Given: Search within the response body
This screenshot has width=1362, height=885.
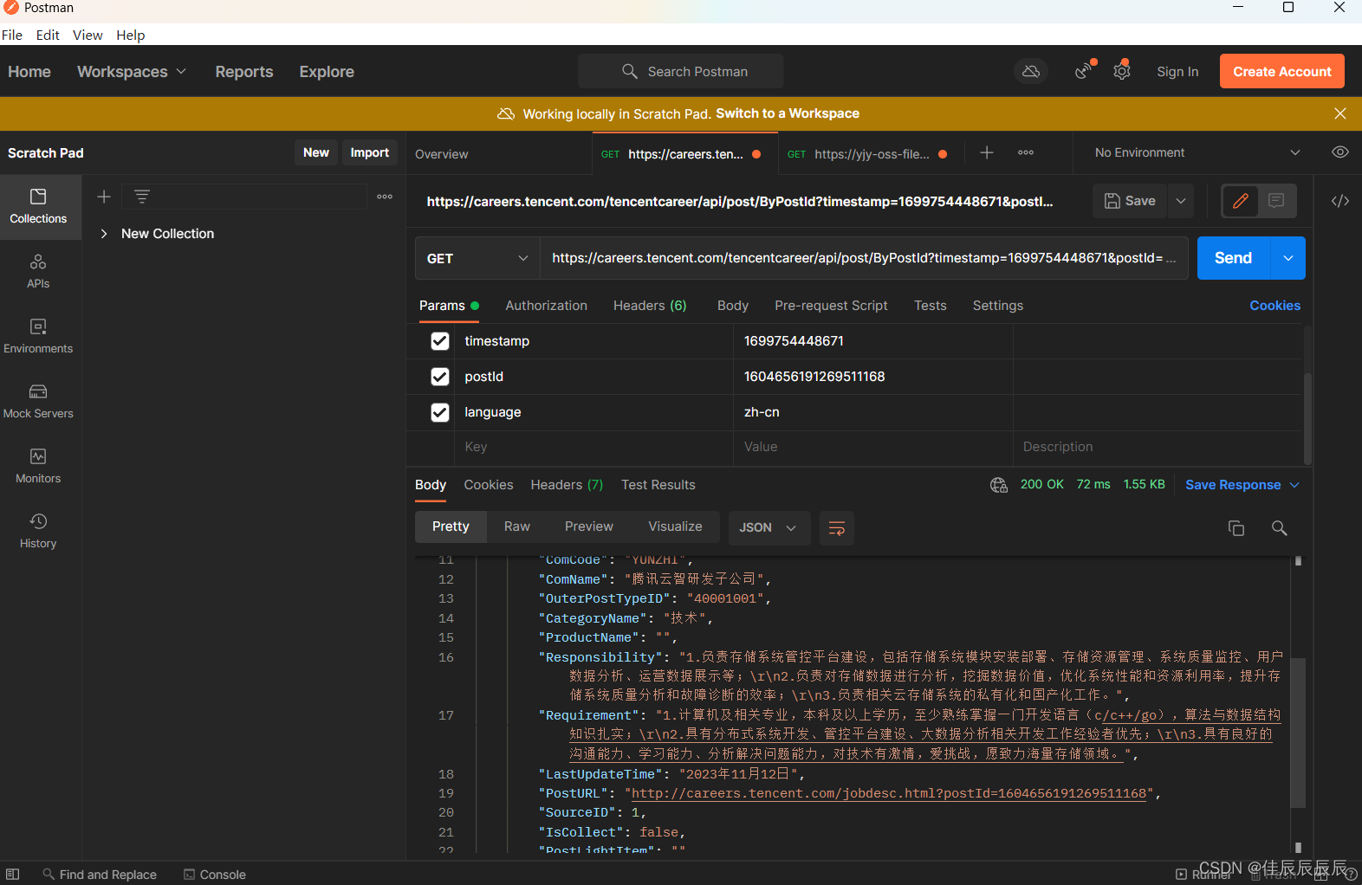Looking at the screenshot, I should [1280, 528].
